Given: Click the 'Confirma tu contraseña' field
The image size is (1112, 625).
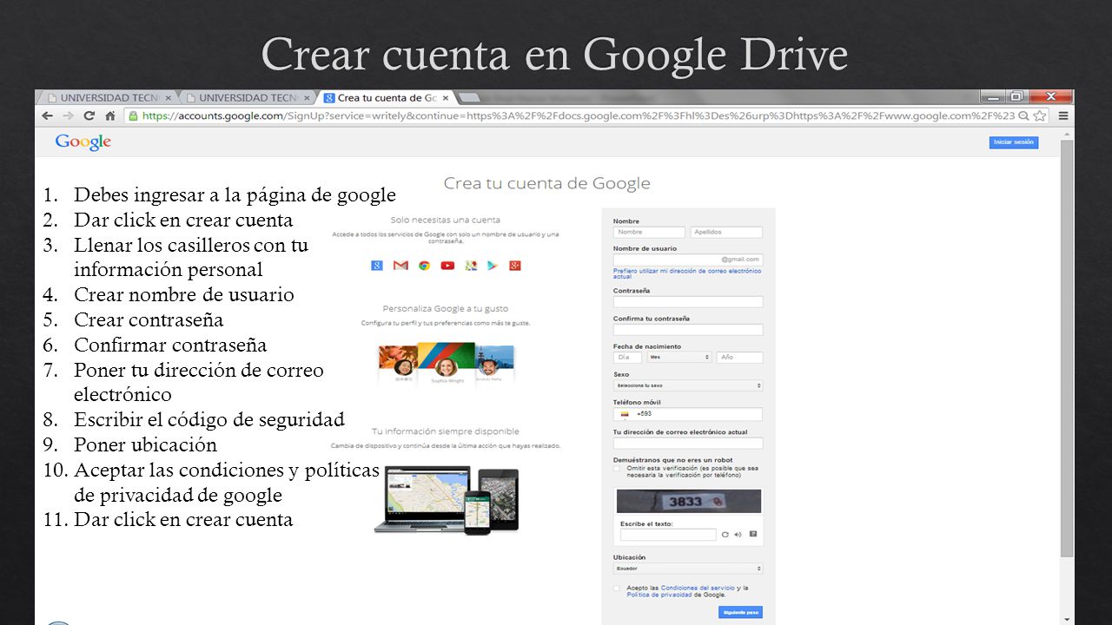Looking at the screenshot, I should coord(688,330).
